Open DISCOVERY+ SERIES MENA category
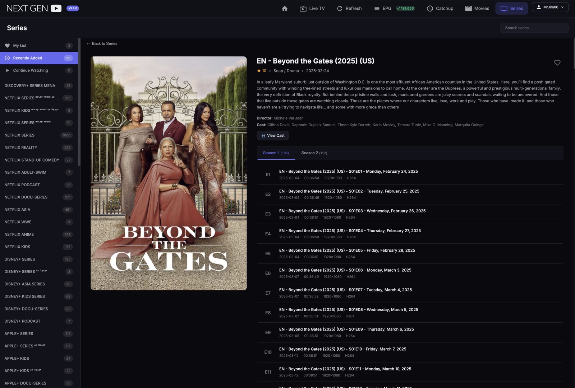 click(x=39, y=85)
